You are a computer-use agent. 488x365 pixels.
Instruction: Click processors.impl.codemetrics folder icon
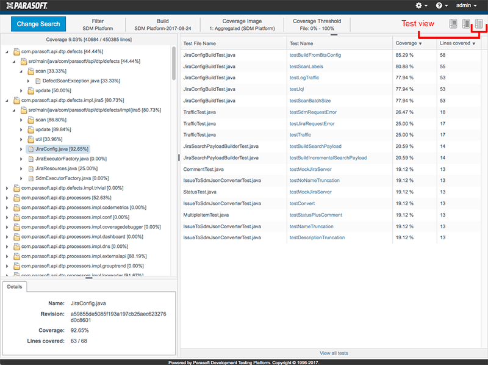(16, 208)
